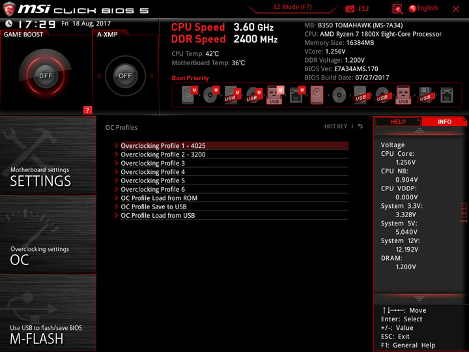Screen dimensions: 469x352
Task: Toggle the GAME BOOST knob
Action: (46, 76)
